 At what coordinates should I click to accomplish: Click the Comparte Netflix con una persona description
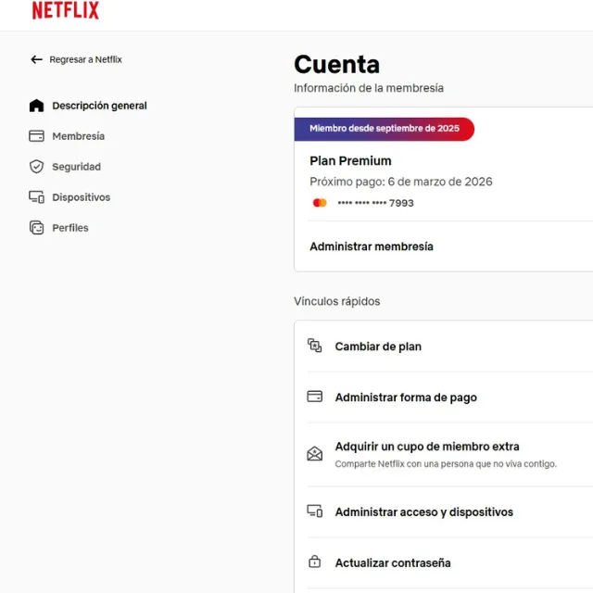click(446, 464)
